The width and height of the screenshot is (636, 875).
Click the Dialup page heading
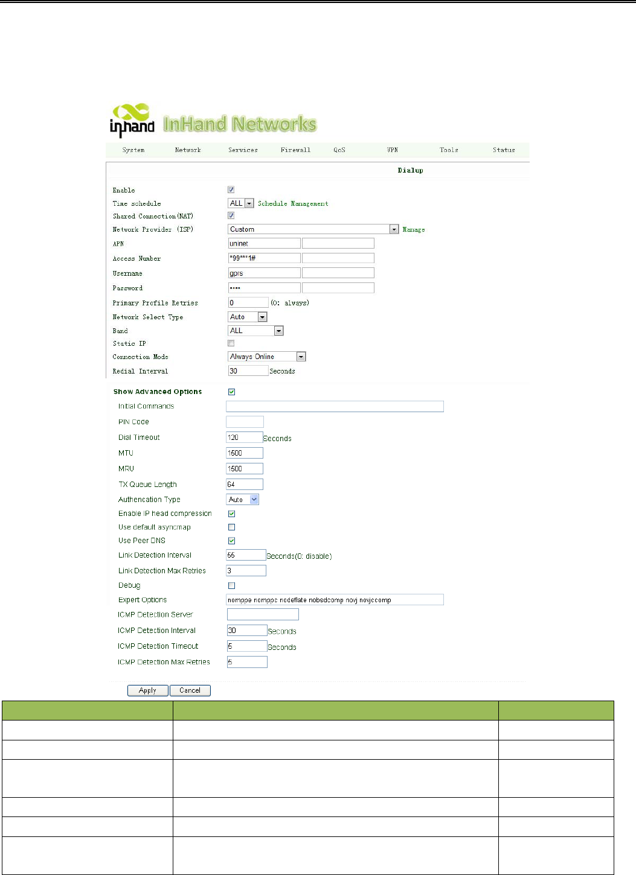point(411,171)
